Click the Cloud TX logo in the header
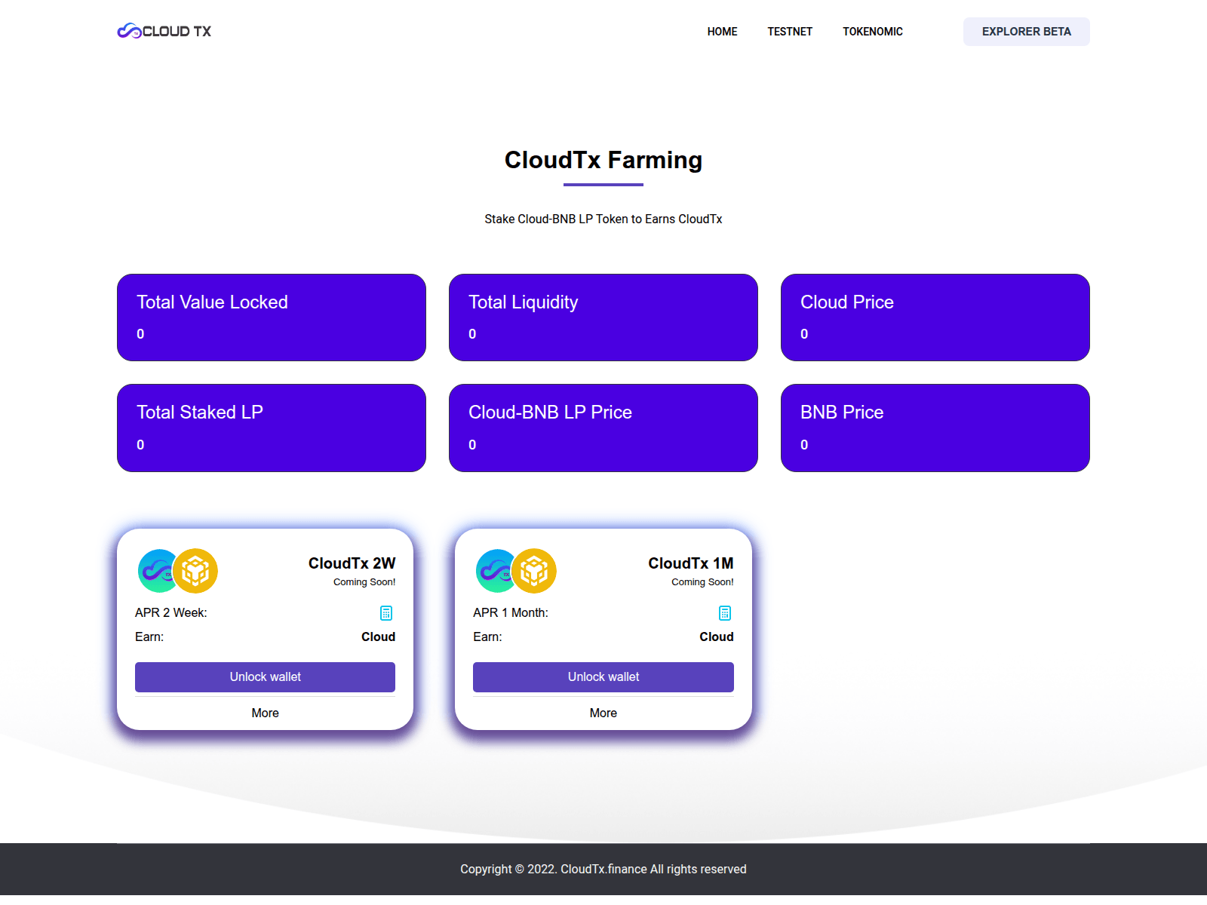The height and width of the screenshot is (905, 1207). pos(163,31)
